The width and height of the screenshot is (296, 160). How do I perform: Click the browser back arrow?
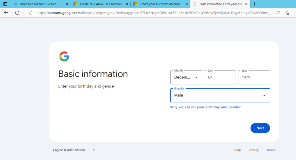[6, 13]
